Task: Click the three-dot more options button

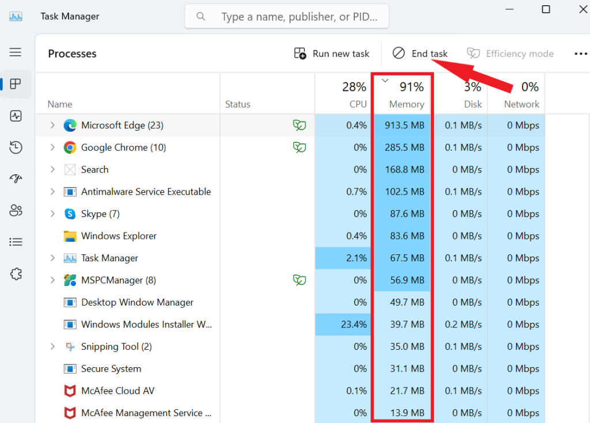Action: pyautogui.click(x=580, y=54)
